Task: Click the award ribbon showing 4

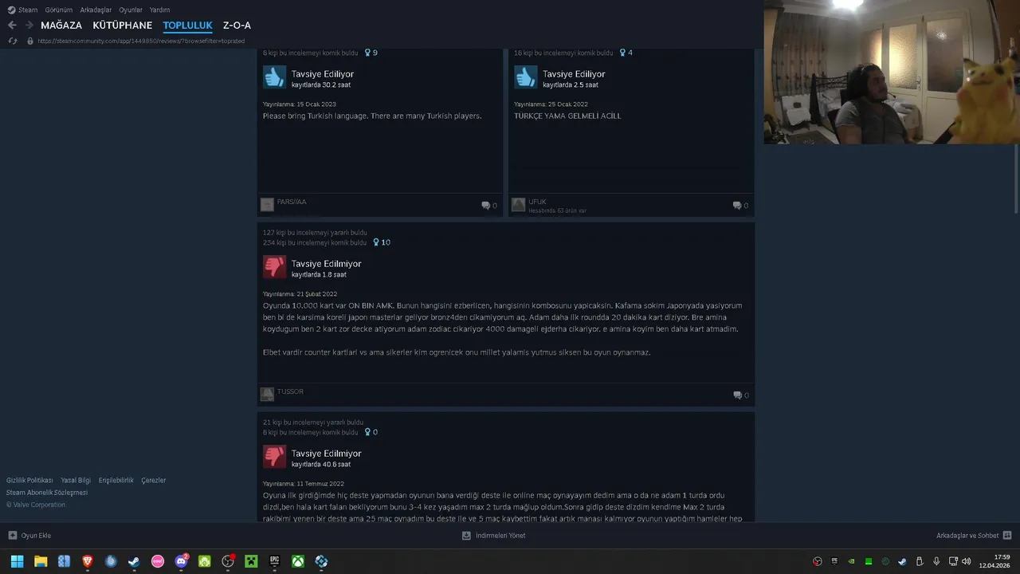Action: pyautogui.click(x=626, y=53)
